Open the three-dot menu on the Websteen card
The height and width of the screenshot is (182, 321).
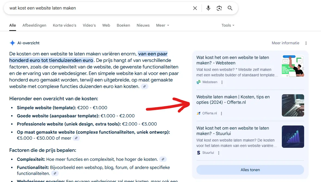[x=223, y=82]
